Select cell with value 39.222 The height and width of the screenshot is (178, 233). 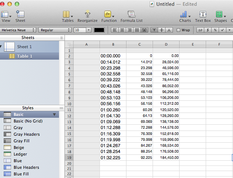pos(139,80)
